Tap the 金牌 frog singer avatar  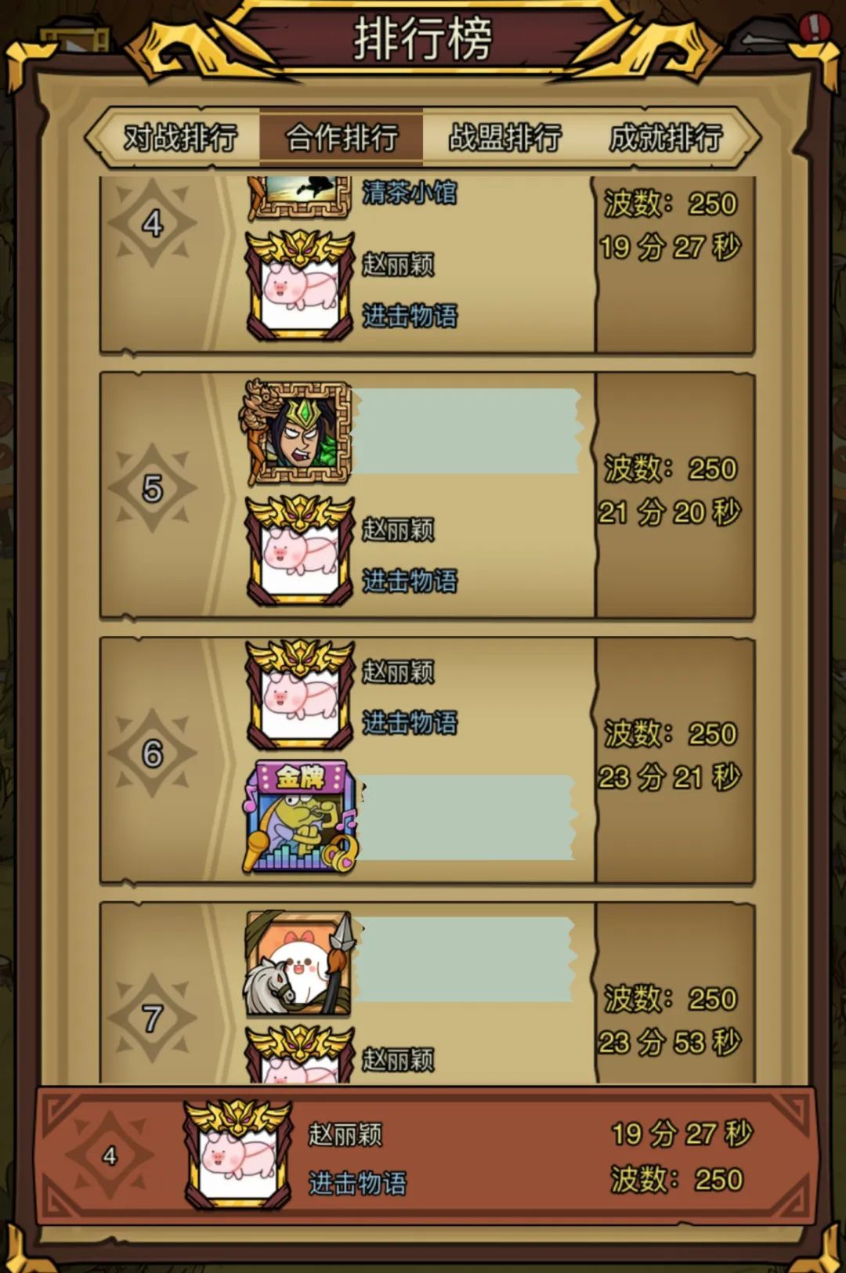(x=301, y=816)
